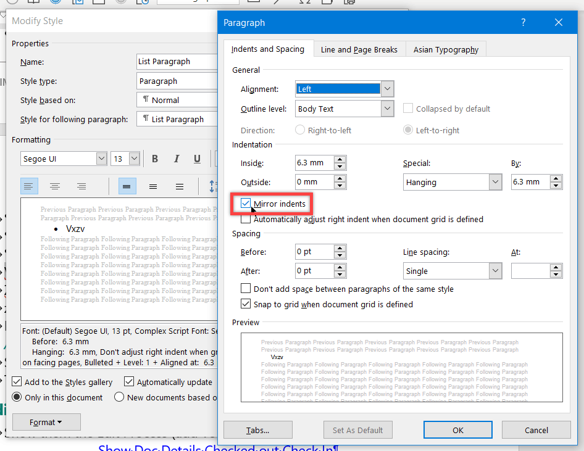Align text right in Modify Style
The image size is (584, 451).
coord(81,186)
